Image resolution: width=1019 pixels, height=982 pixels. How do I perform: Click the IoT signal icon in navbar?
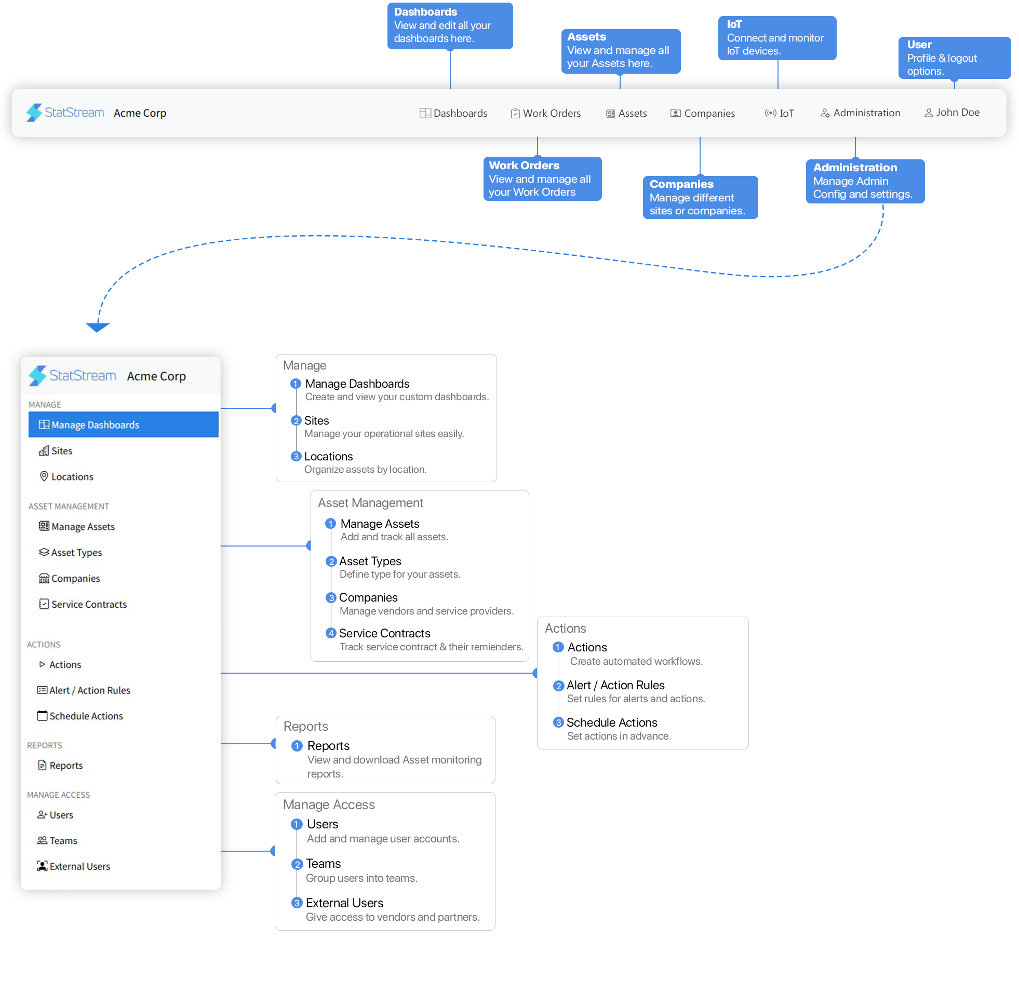770,113
